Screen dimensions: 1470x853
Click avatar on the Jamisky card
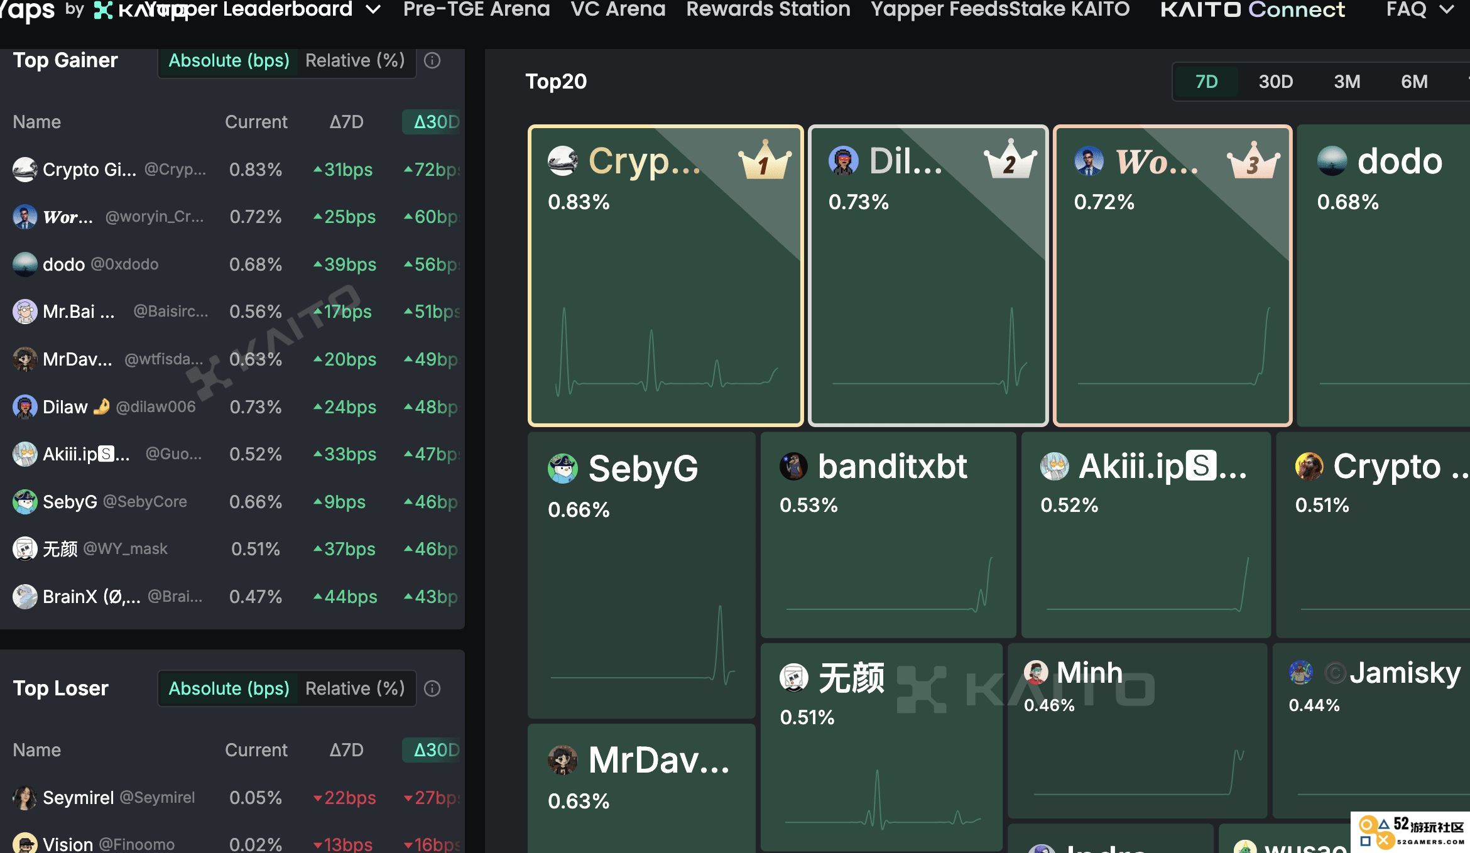click(x=1301, y=672)
